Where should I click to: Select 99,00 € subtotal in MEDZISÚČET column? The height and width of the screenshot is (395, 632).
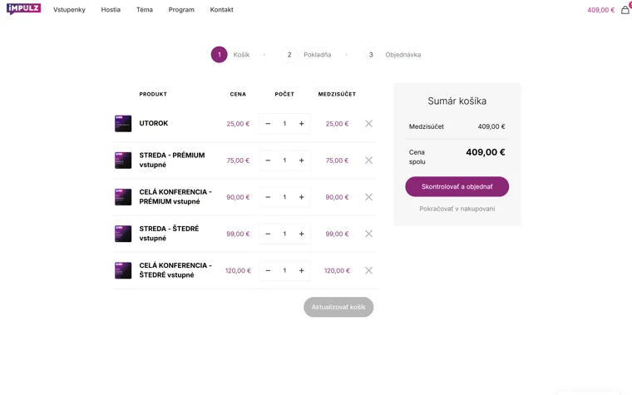[x=337, y=234]
